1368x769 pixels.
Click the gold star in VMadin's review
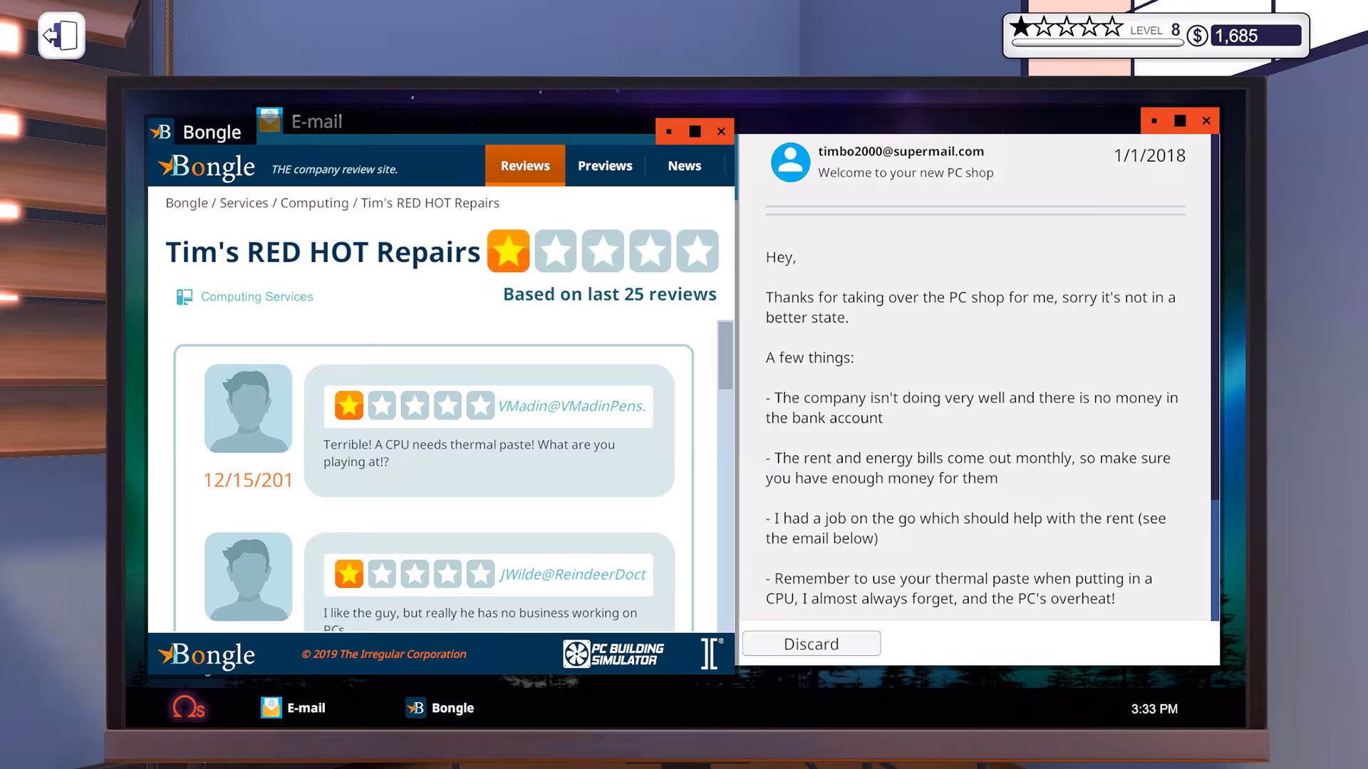[x=349, y=406]
